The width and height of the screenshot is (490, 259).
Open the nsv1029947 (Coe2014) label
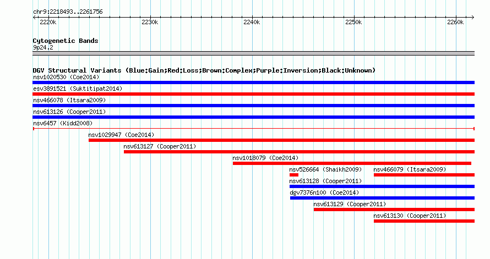pos(121,135)
